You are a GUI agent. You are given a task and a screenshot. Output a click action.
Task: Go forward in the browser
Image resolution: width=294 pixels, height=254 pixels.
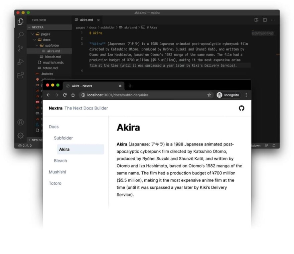coord(56,95)
